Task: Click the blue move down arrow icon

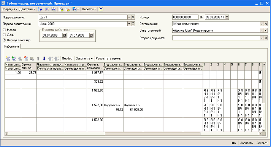Action: [44, 59]
